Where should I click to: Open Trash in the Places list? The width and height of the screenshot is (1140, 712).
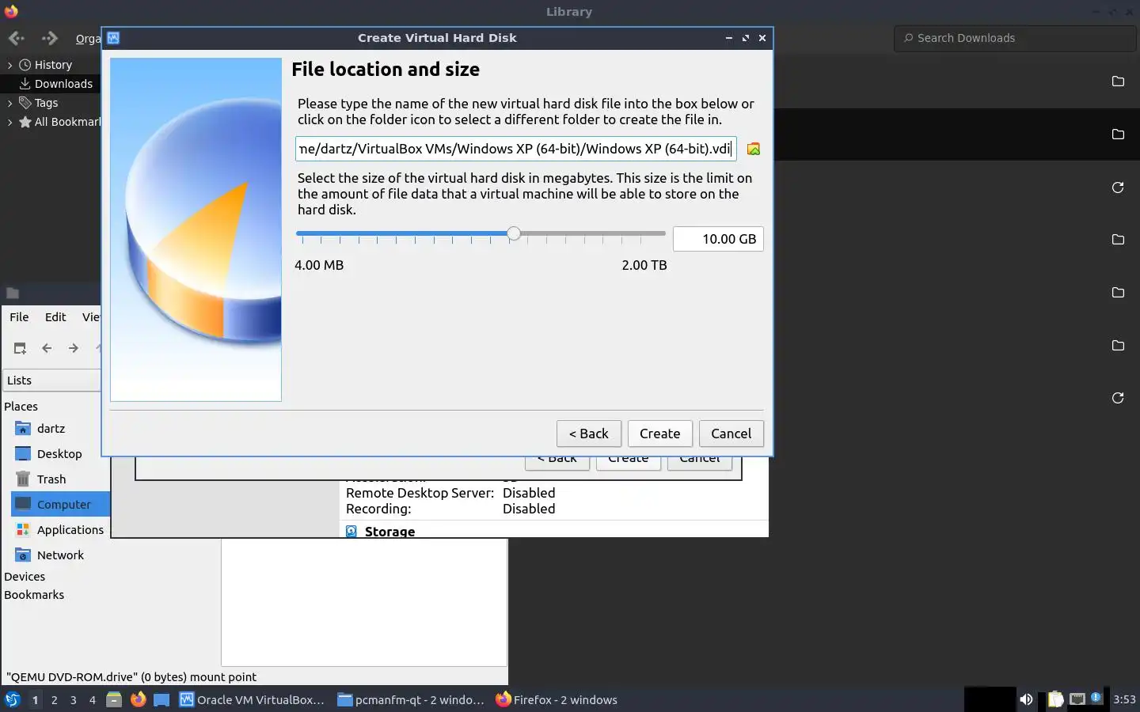(51, 479)
